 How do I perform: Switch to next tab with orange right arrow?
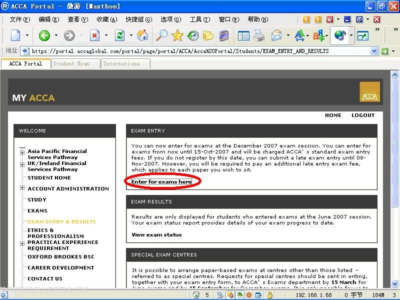(318, 19)
